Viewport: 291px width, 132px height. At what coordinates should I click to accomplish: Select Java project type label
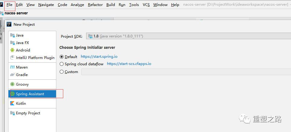click(20, 35)
